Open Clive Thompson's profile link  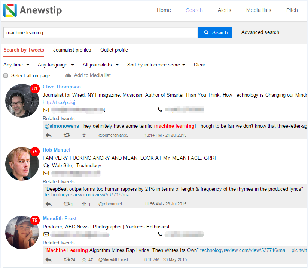62,87
